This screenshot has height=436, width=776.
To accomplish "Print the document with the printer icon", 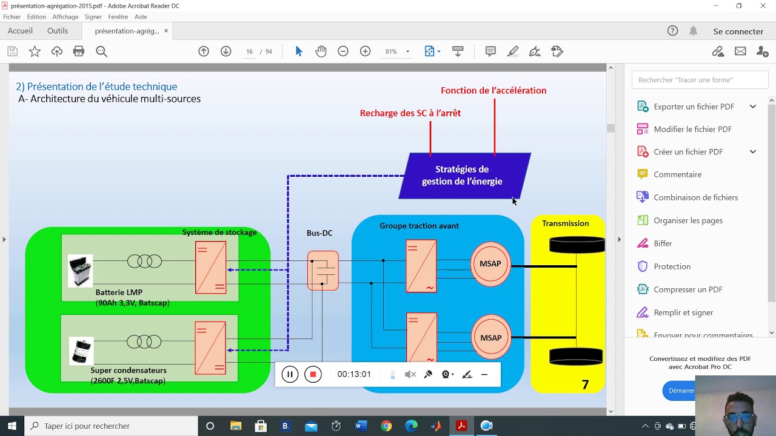I will point(79,51).
